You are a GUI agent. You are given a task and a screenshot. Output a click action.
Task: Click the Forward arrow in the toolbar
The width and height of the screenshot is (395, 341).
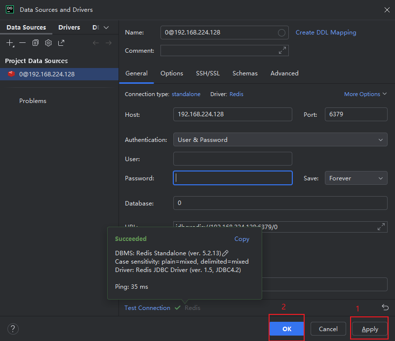[109, 43]
